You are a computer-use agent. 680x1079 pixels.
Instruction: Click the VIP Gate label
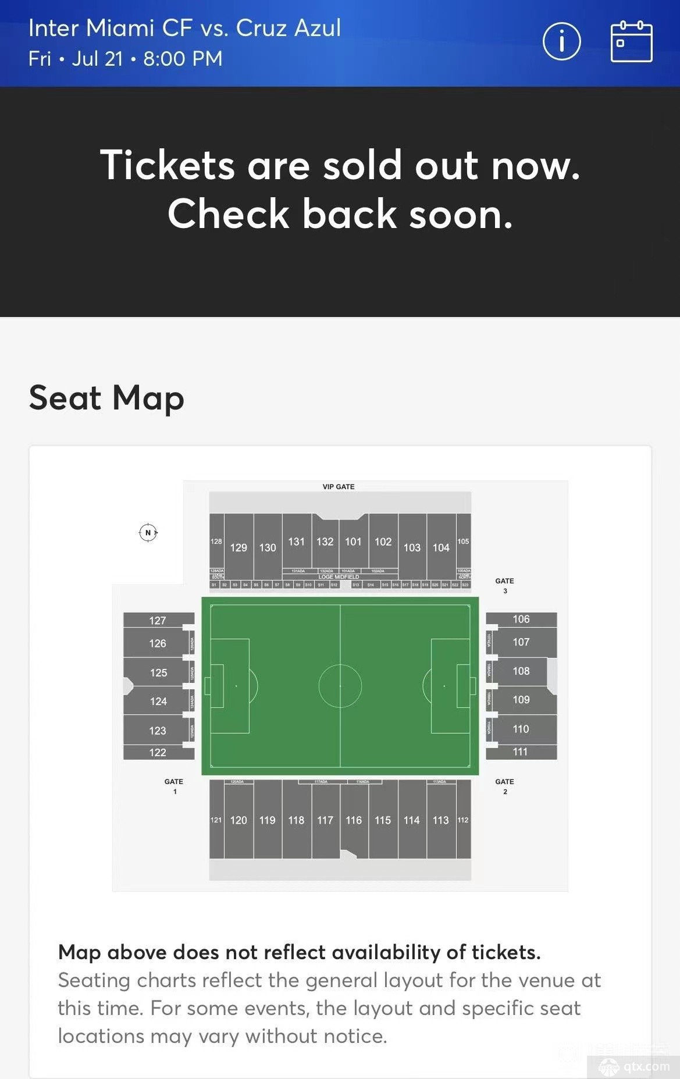(x=339, y=486)
